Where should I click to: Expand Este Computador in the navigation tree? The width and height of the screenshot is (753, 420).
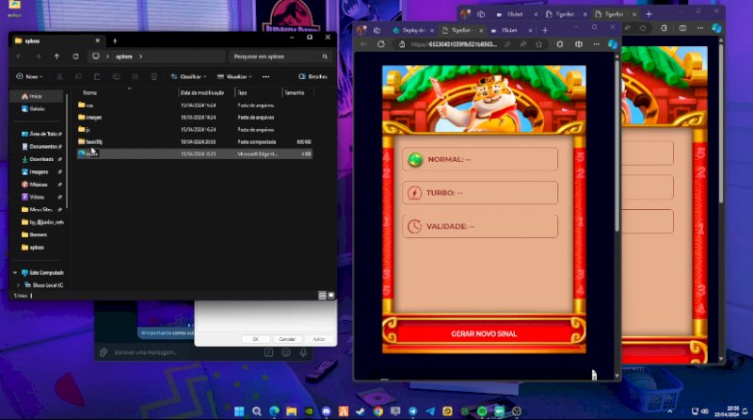click(14, 272)
